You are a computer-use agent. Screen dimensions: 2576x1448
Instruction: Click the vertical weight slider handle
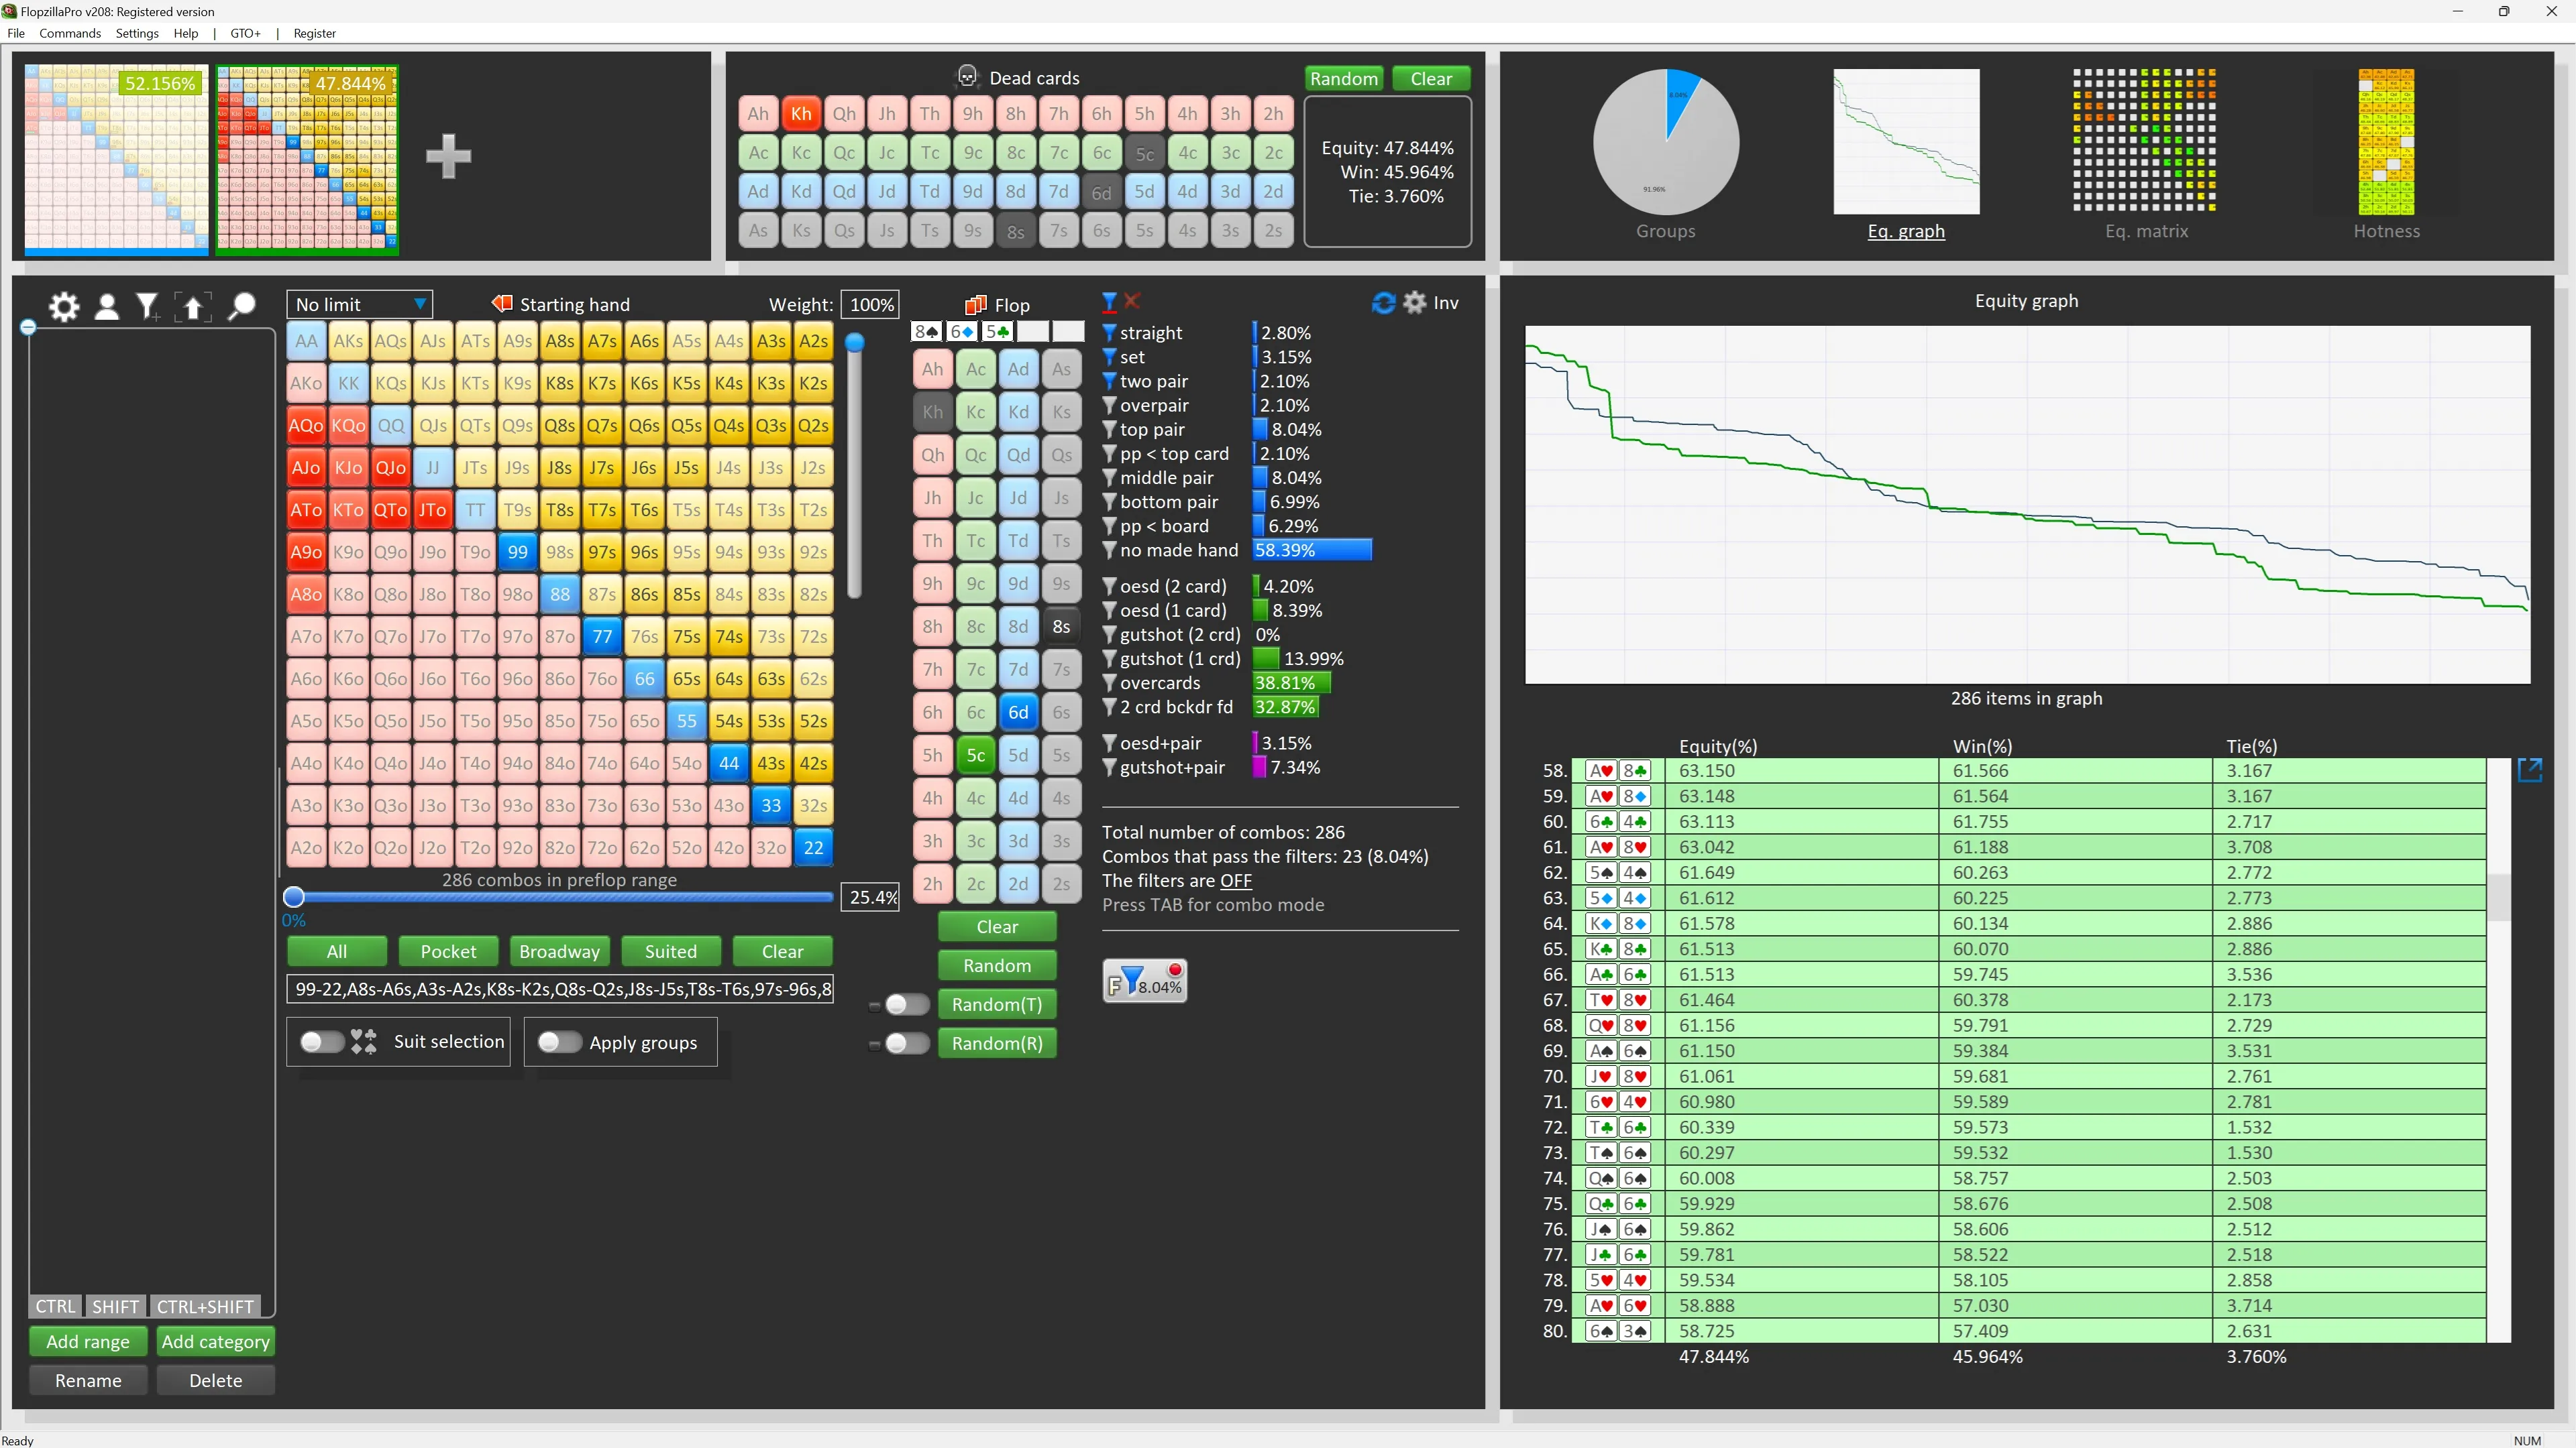pyautogui.click(x=855, y=343)
